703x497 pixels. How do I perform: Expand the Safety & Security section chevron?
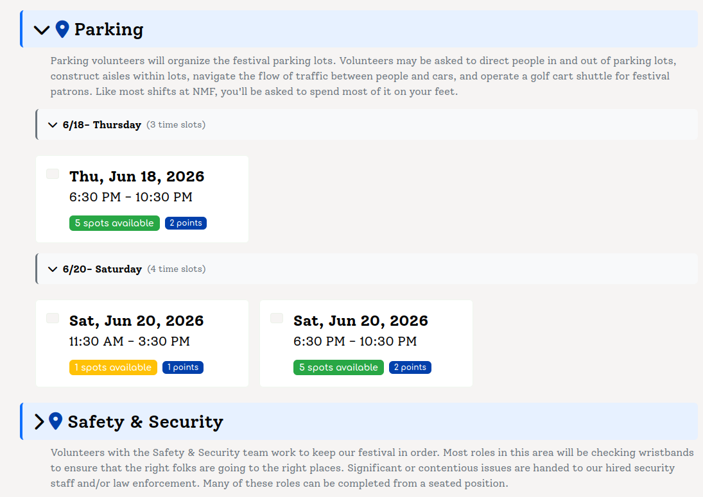pos(39,421)
